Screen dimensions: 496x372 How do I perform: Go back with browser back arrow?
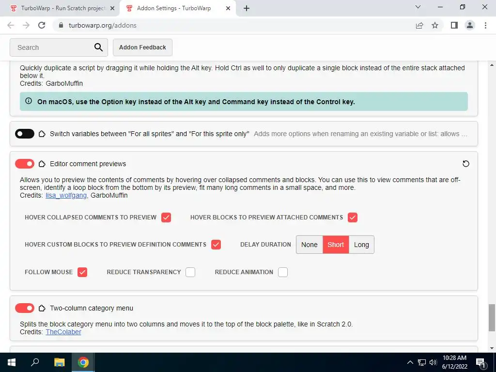(x=11, y=25)
